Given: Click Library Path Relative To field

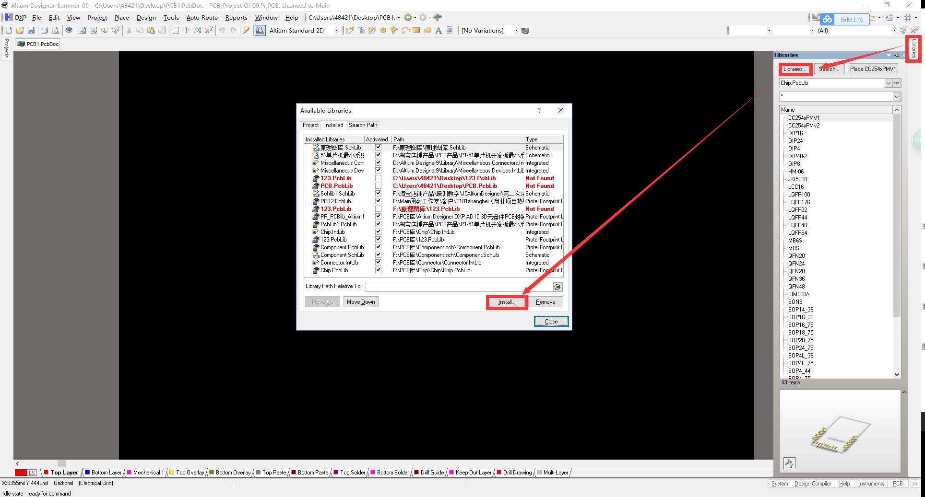Looking at the screenshot, I should (459, 287).
